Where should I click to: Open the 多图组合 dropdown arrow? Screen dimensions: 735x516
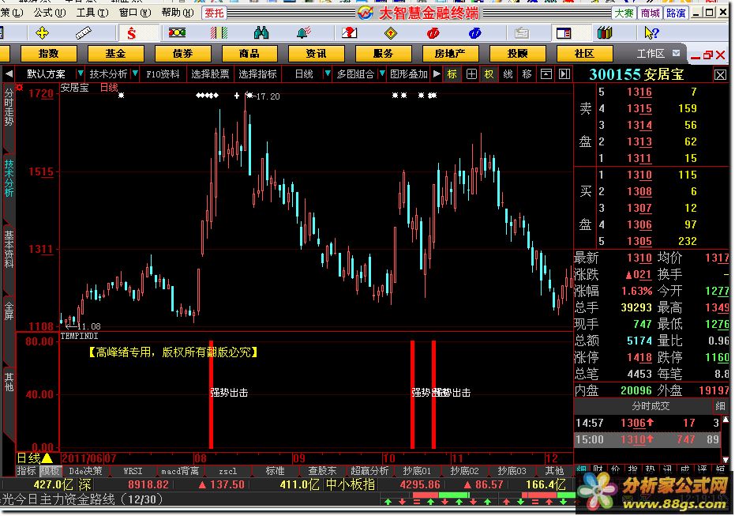pos(381,73)
